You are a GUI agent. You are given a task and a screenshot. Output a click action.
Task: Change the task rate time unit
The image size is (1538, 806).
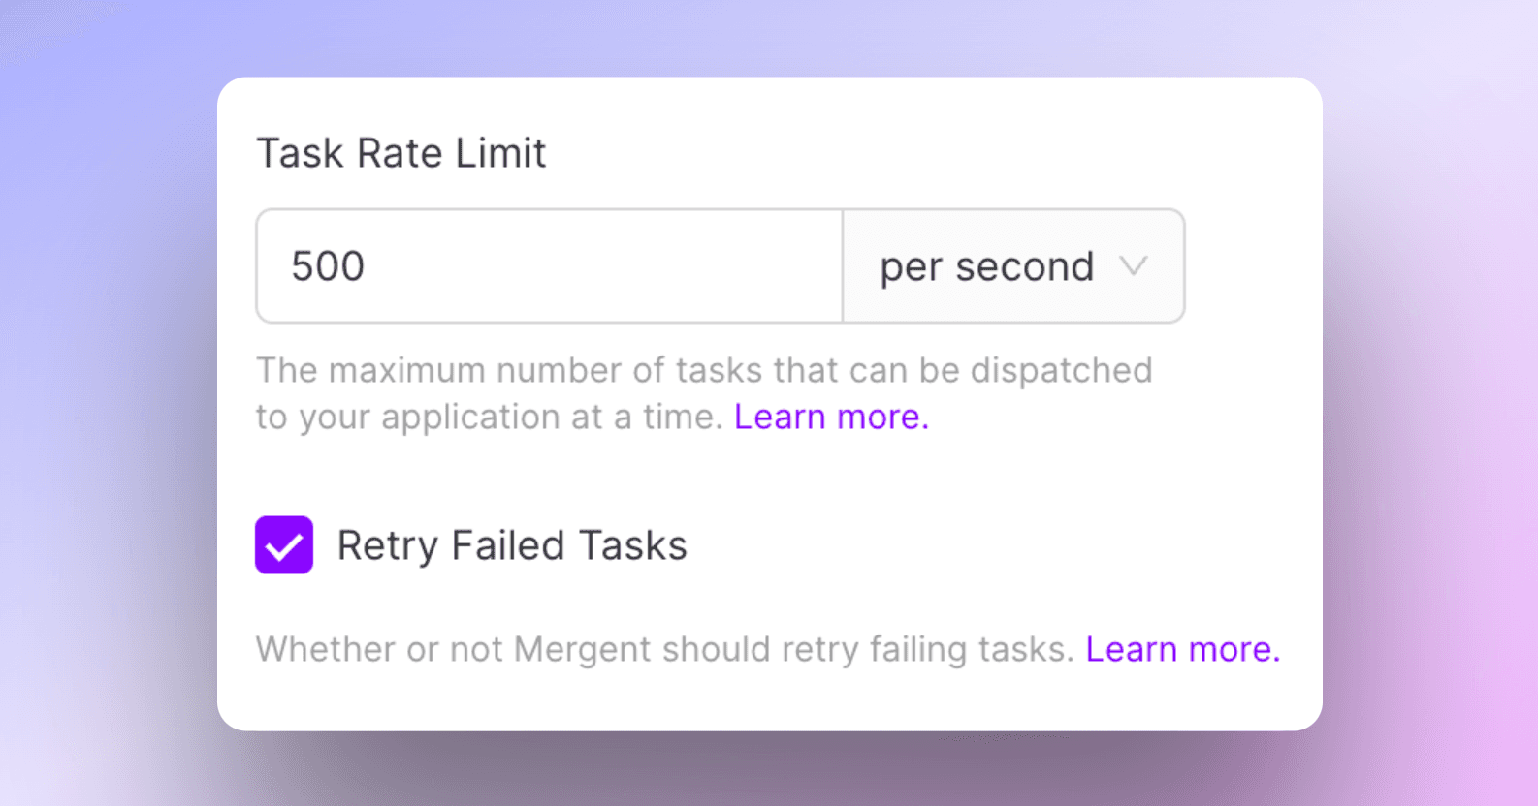pos(1013,266)
